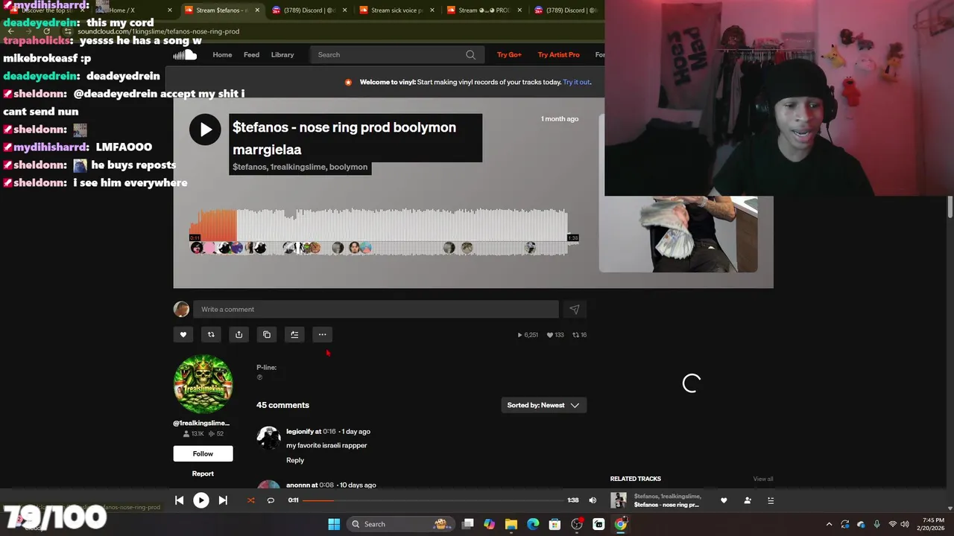Open Microsoft Store from the taskbar
The width and height of the screenshot is (954, 536).
point(555,524)
